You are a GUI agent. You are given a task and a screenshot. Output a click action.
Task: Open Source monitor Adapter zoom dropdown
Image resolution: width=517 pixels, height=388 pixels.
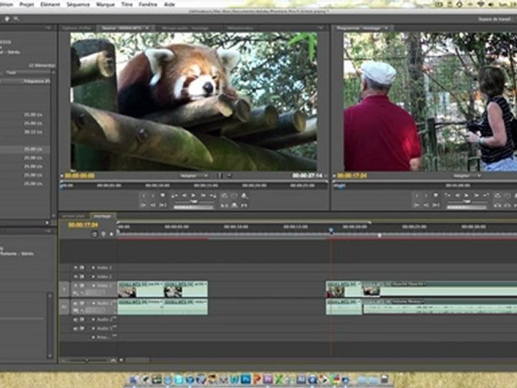(194, 176)
